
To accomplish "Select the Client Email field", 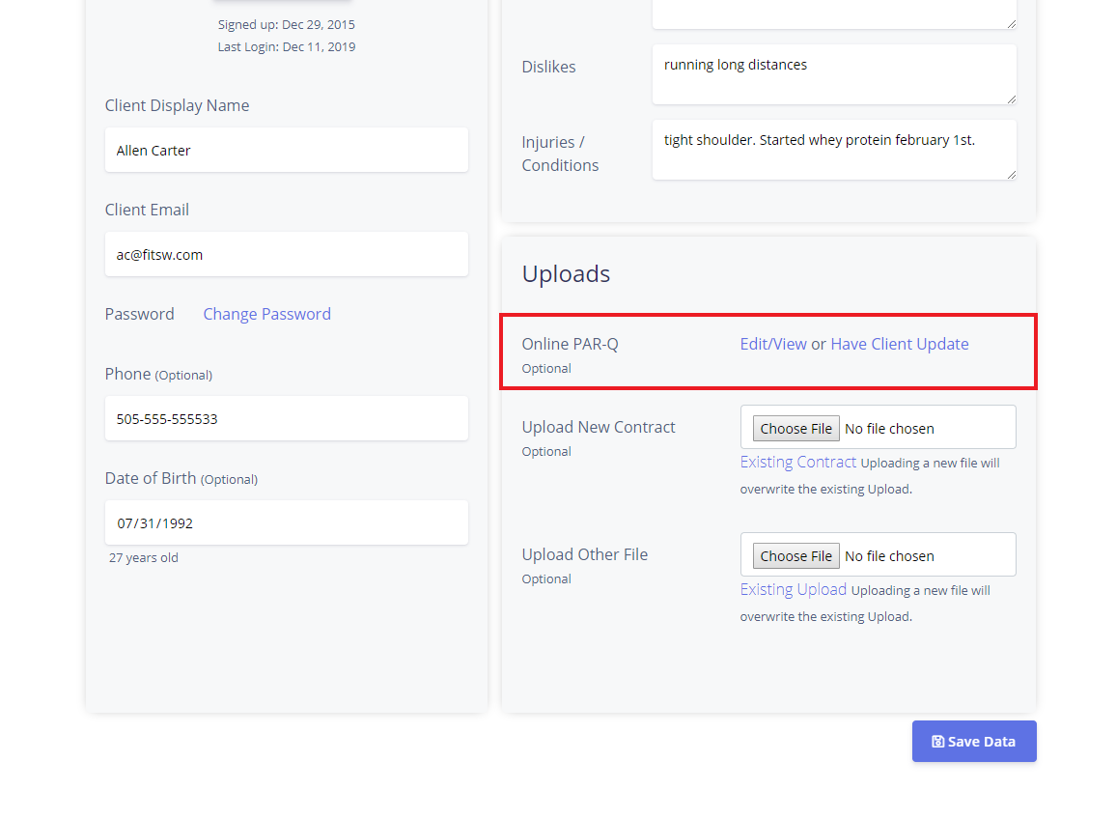I will click(x=286, y=254).
